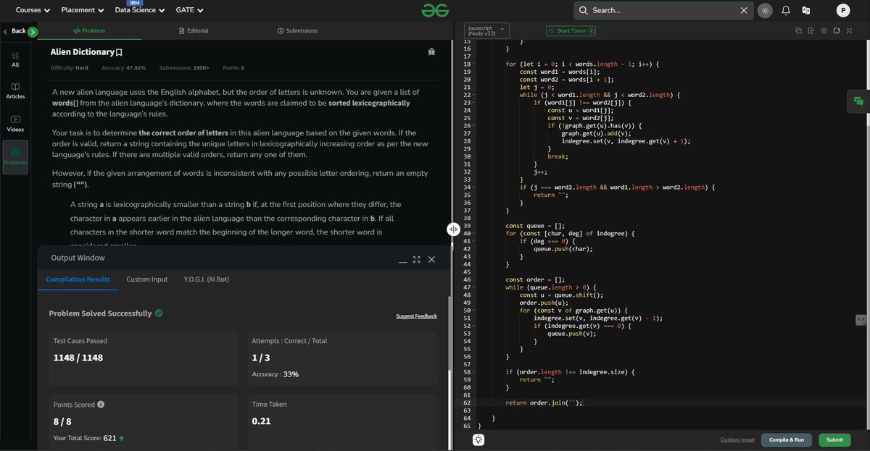This screenshot has height=451, width=870.
Task: Click the Suggest Feedback link
Action: point(416,316)
